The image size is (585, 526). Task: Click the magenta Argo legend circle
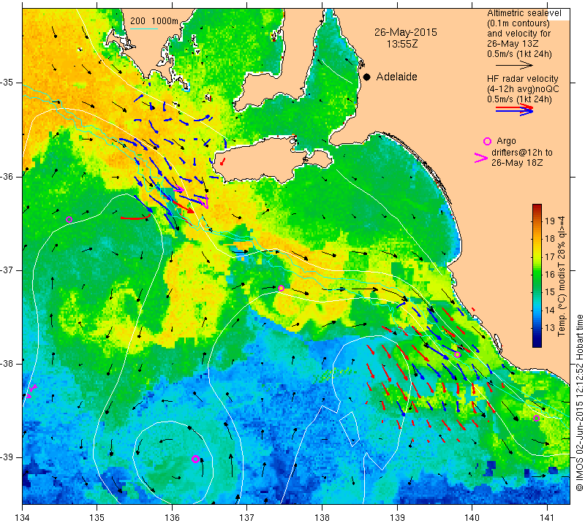click(487, 141)
